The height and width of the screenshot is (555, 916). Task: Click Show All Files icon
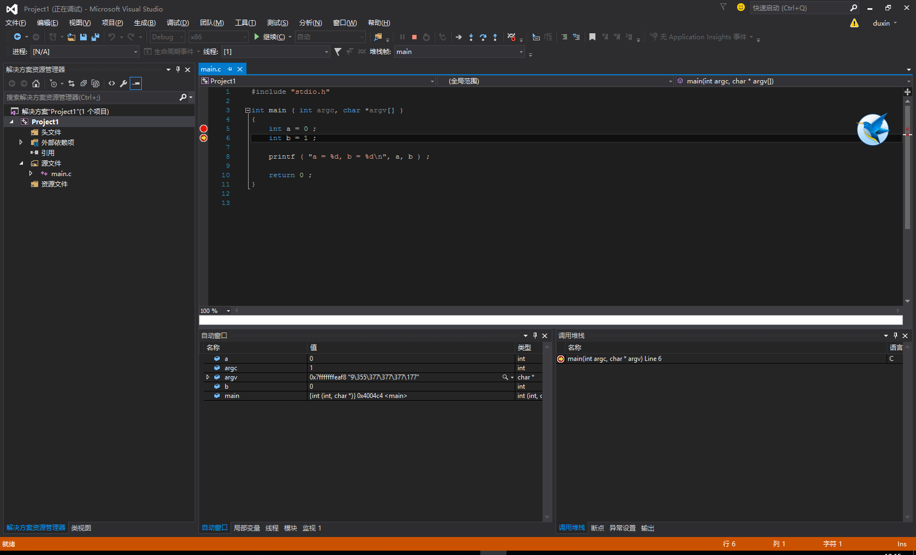tap(95, 83)
